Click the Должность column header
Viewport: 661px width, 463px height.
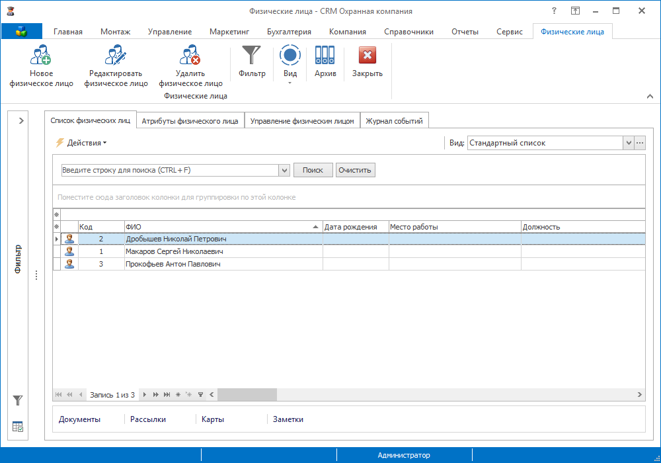tap(583, 227)
